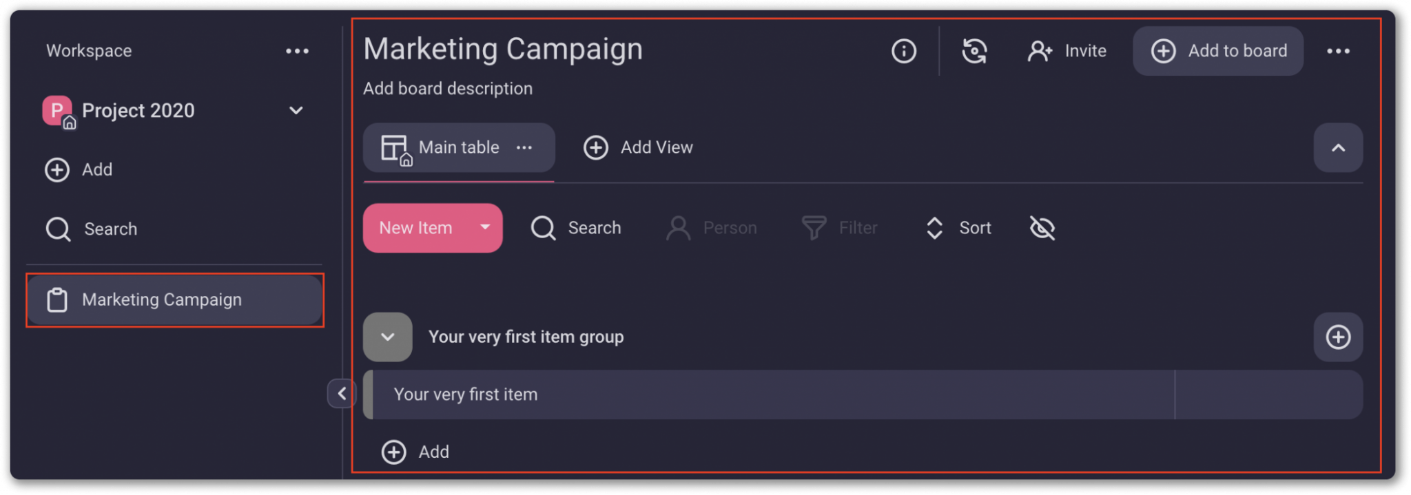Screen dimensions: 1411x495
Task: Open search within the Marketing Campaign board
Action: 543,228
